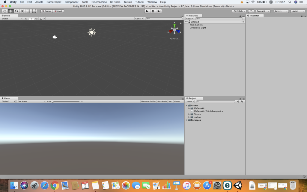Click Search by Type icon in Project
This screenshot has height=192, width=307.
[238, 101]
